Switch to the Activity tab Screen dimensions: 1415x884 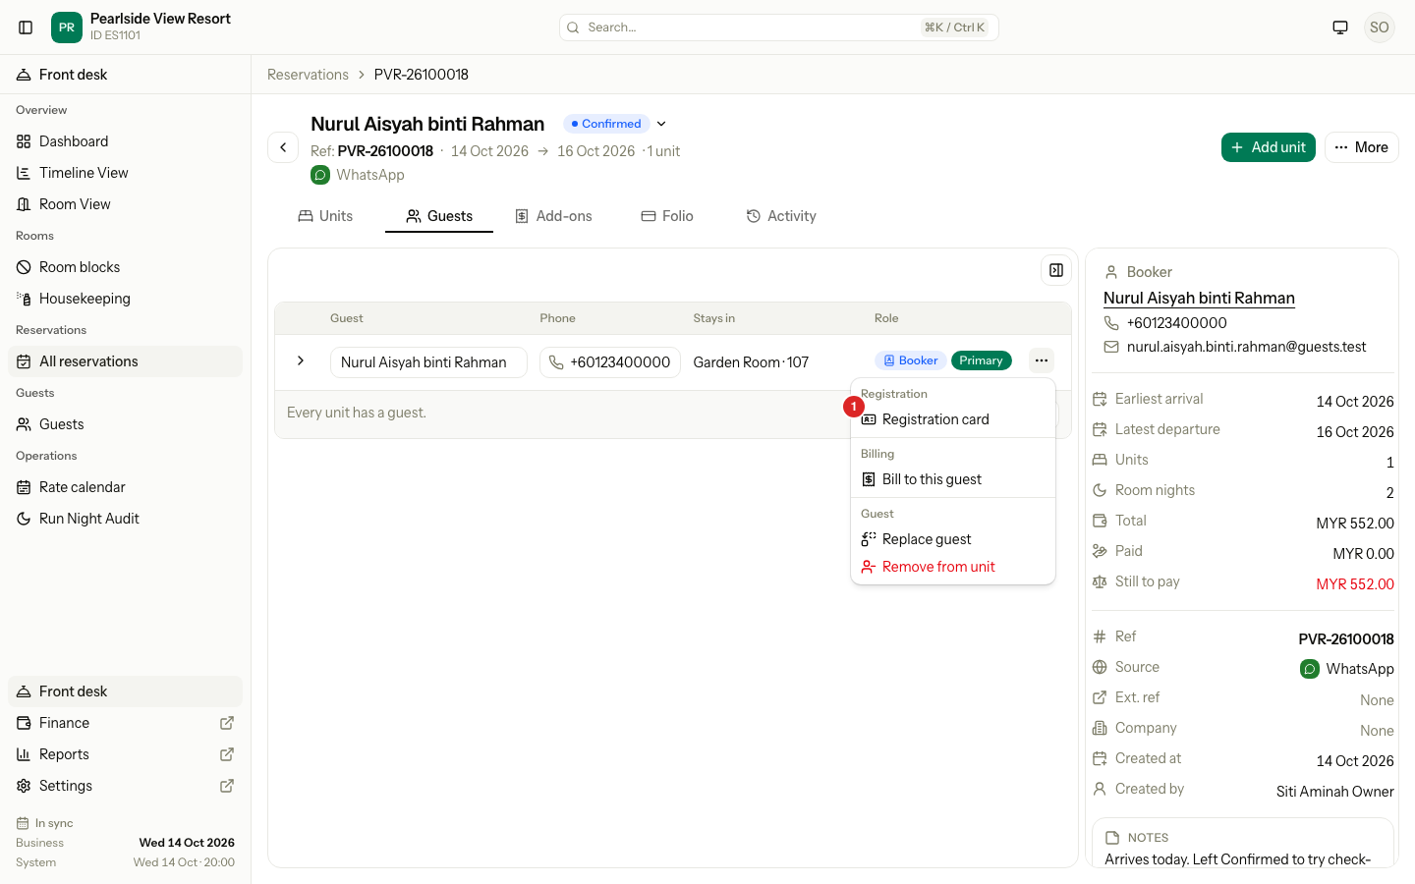(x=781, y=216)
